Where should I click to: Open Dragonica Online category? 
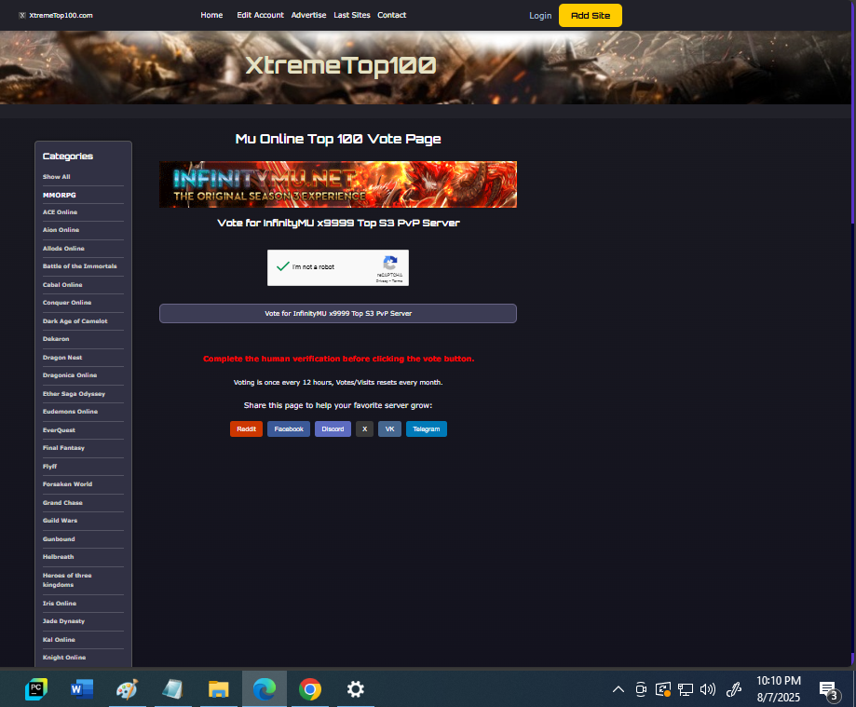[69, 375]
